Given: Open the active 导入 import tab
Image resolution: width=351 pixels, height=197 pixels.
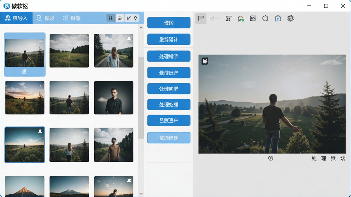Looking at the screenshot, I should (16, 18).
